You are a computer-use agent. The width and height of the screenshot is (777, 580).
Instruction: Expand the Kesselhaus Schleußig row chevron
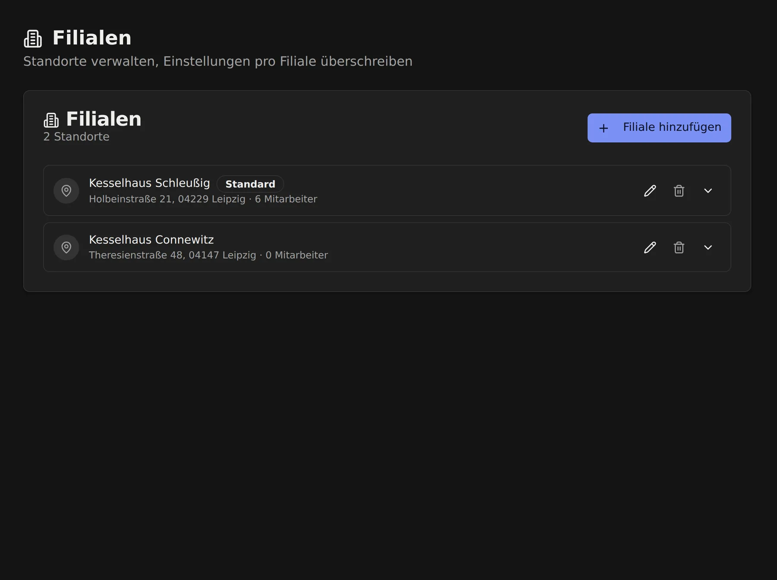pyautogui.click(x=708, y=190)
